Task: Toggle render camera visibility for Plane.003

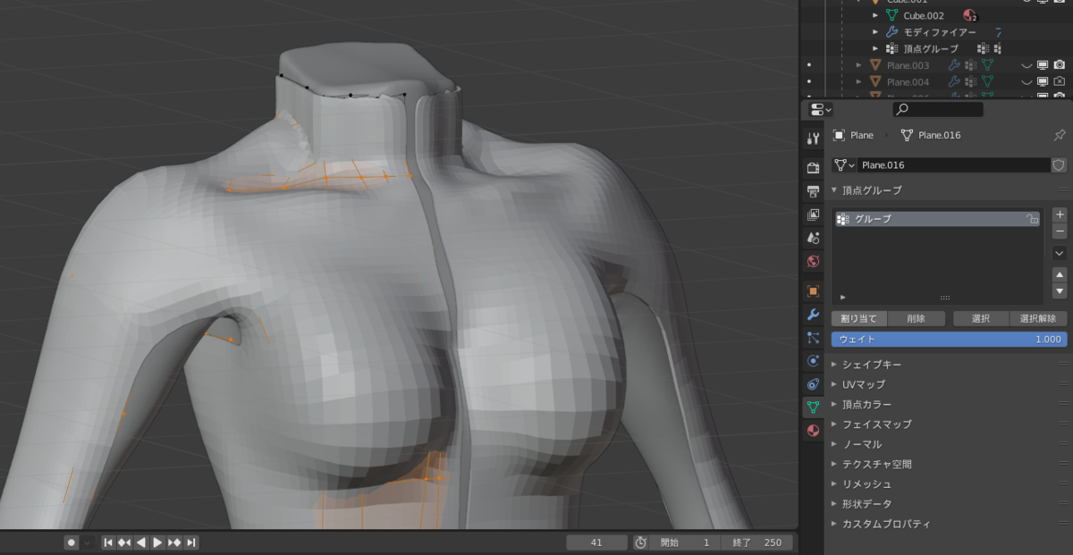Action: [1060, 65]
